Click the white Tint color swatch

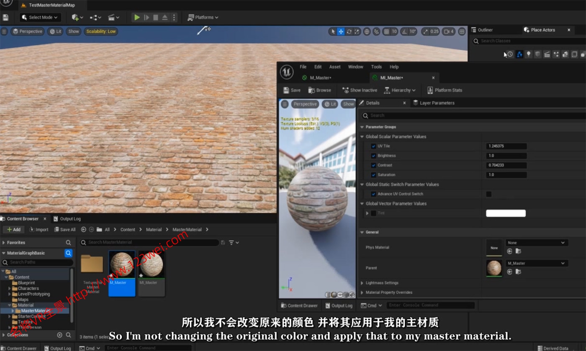(x=506, y=213)
